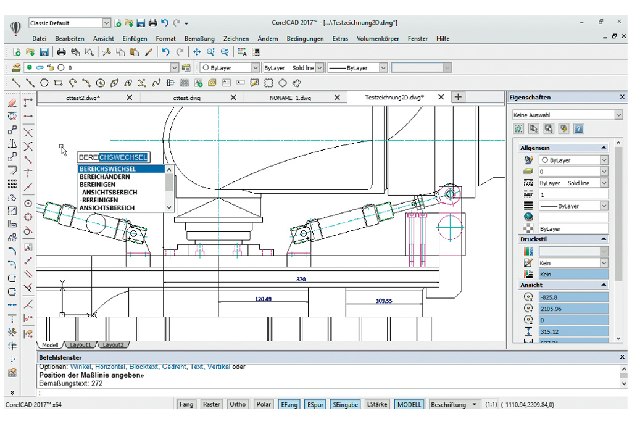Toggle the Ortho mode button
Screen dimensions: 632x424
(x=237, y=404)
